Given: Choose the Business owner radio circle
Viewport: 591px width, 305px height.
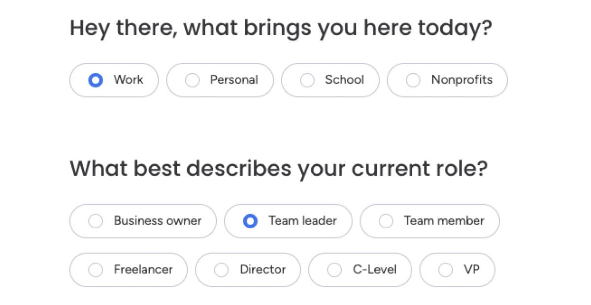Looking at the screenshot, I should pos(96,221).
